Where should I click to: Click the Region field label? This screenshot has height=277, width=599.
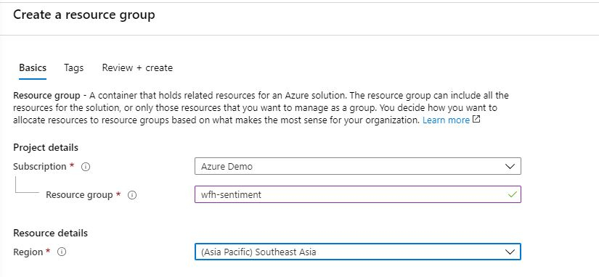28,252
